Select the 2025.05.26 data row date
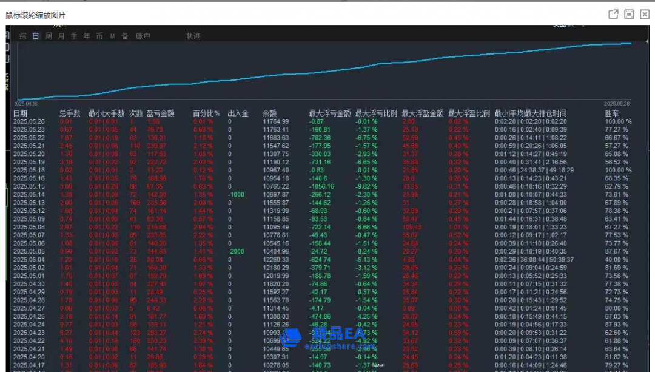Image resolution: width=655 pixels, height=372 pixels. tap(29, 122)
